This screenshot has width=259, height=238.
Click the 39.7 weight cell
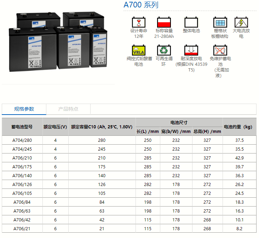tap(239, 167)
